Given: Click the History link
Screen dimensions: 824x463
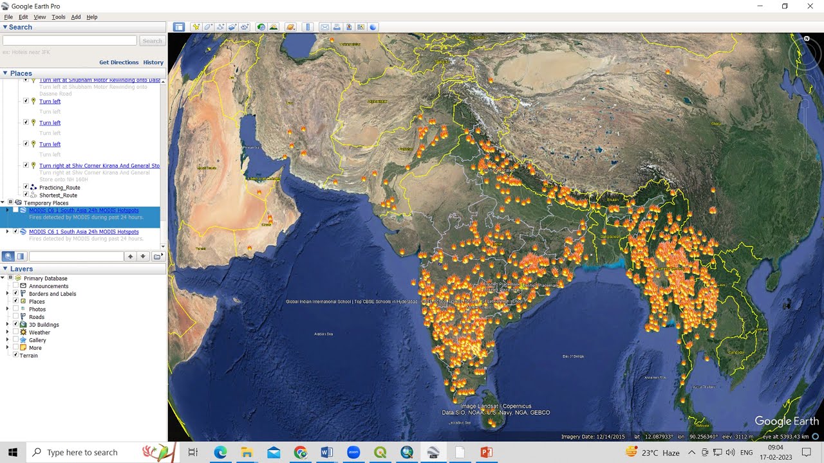Looking at the screenshot, I should click(153, 62).
